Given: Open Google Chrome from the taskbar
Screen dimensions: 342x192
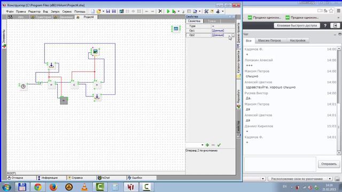Looking at the screenshot, I should tap(38, 187).
